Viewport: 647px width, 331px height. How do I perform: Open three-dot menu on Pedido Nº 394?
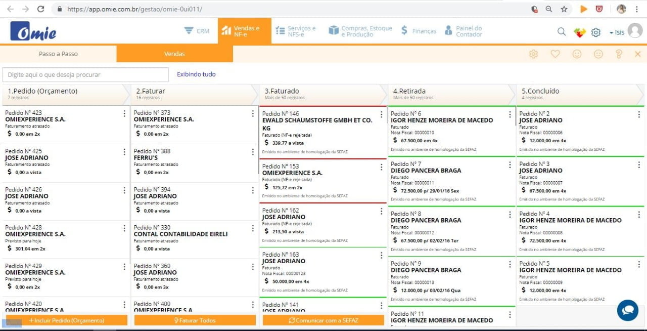coord(253,190)
